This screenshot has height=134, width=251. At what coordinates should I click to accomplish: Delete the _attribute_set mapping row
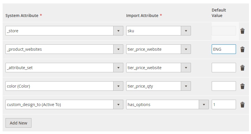243,68
